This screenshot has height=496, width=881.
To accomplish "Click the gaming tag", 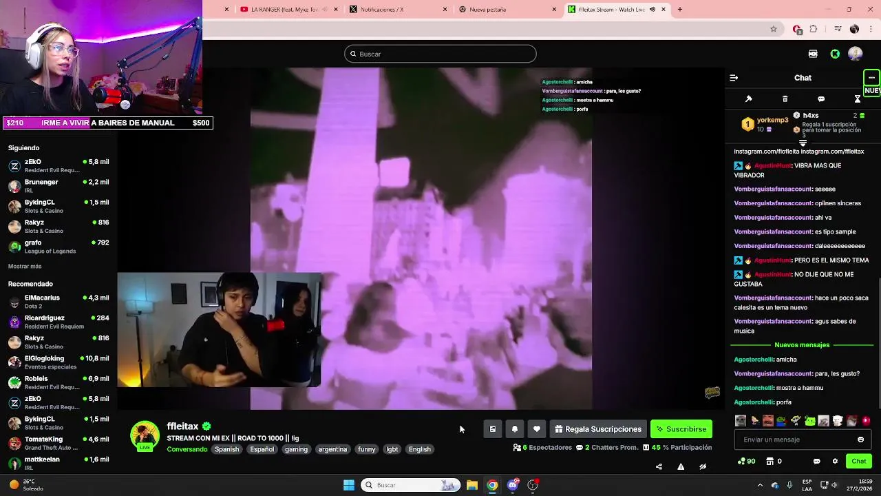I will point(296,449).
